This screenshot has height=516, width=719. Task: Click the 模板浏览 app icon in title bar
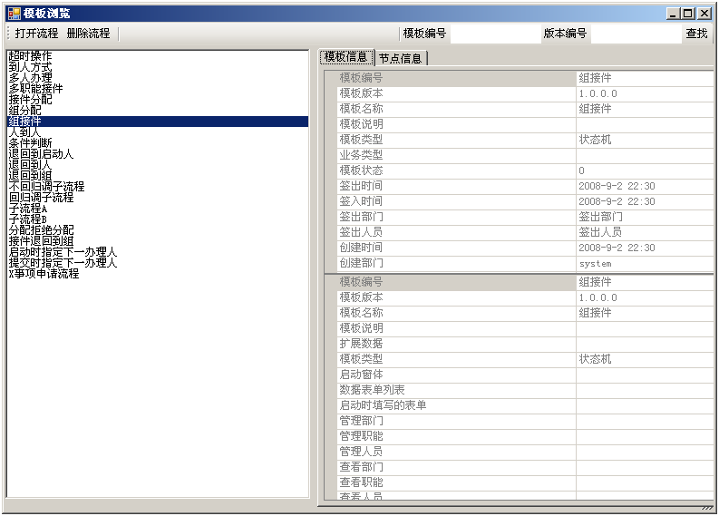pyautogui.click(x=14, y=14)
